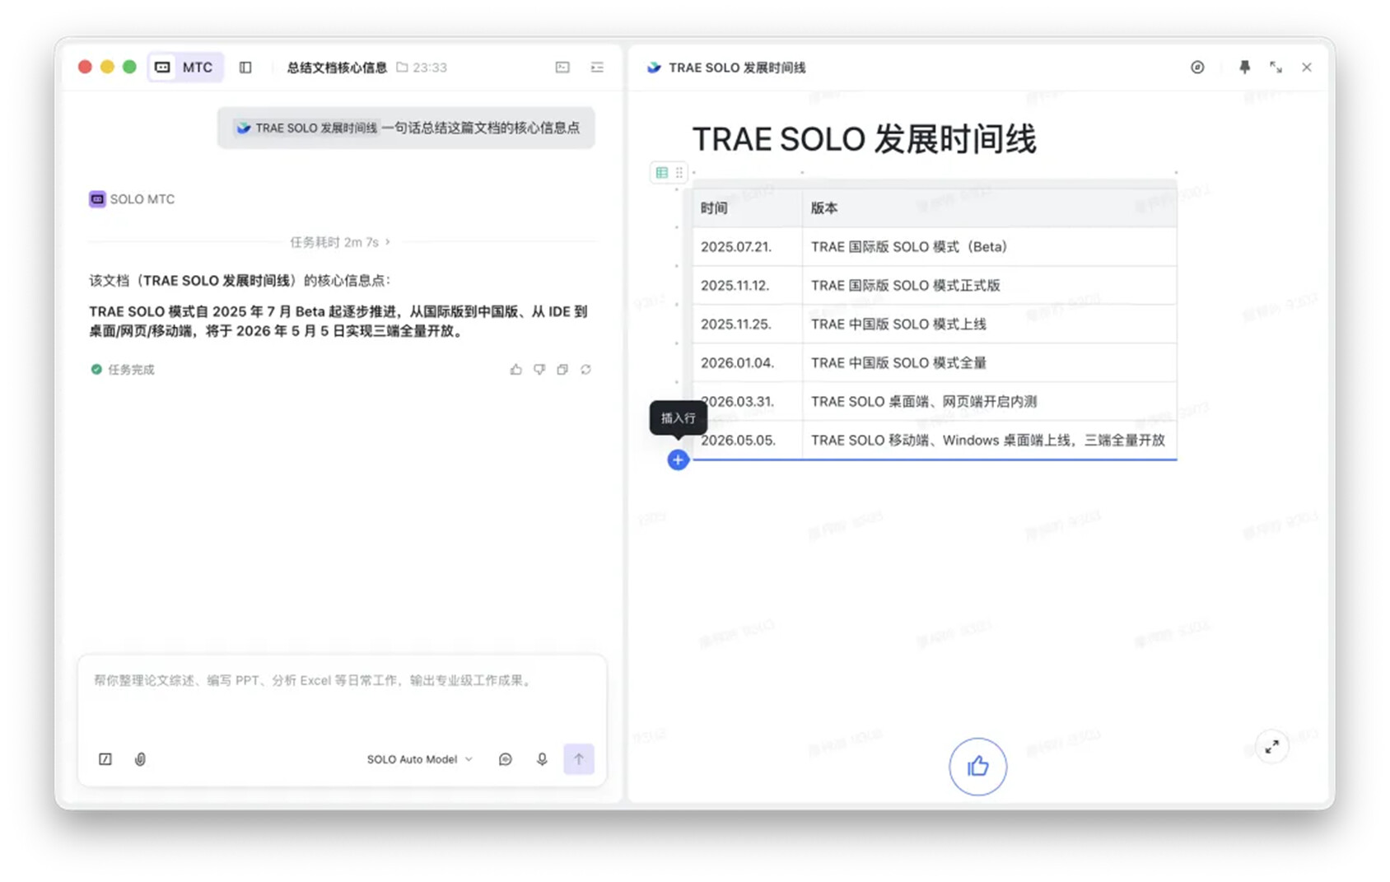Click the thumbs down feedback icon
Image resolution: width=1390 pixels, height=882 pixels.
(x=539, y=370)
